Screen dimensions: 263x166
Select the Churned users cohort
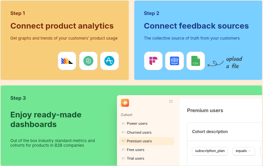tap(139, 132)
